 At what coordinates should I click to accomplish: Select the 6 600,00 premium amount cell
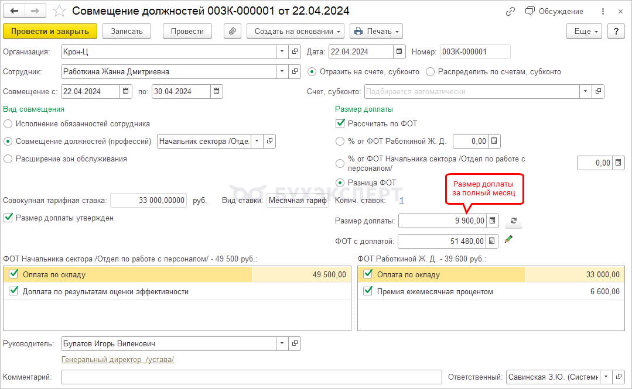575,291
